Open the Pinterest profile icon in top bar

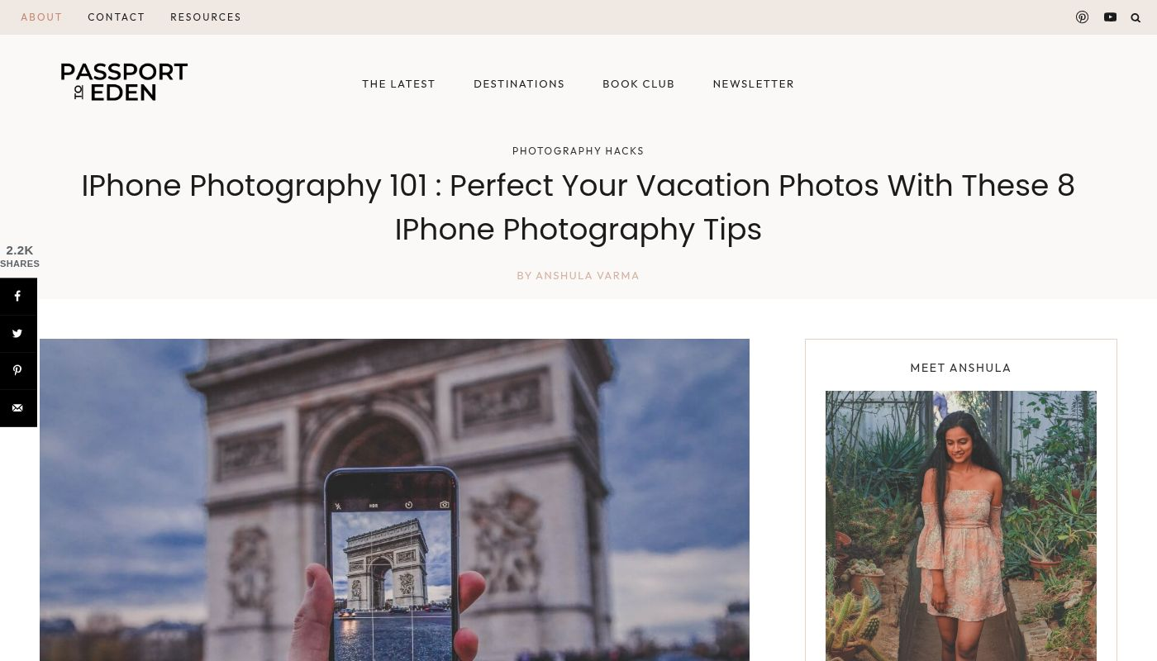(x=1082, y=17)
